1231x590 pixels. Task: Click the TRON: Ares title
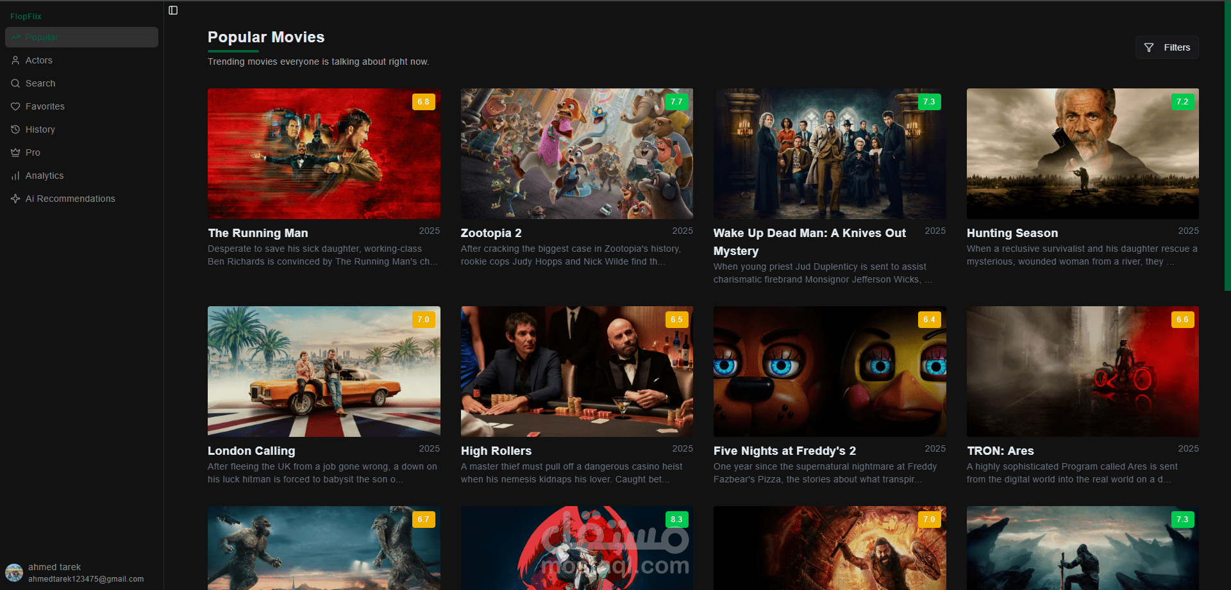pos(1000,451)
